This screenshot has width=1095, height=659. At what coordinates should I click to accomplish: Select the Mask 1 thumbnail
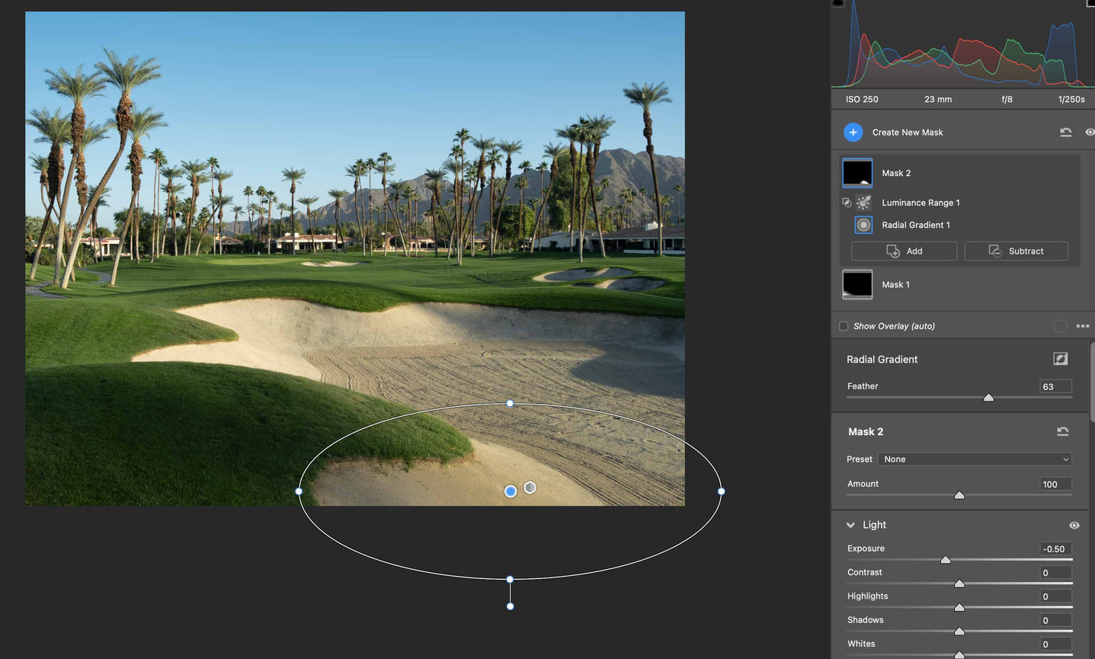click(x=857, y=284)
